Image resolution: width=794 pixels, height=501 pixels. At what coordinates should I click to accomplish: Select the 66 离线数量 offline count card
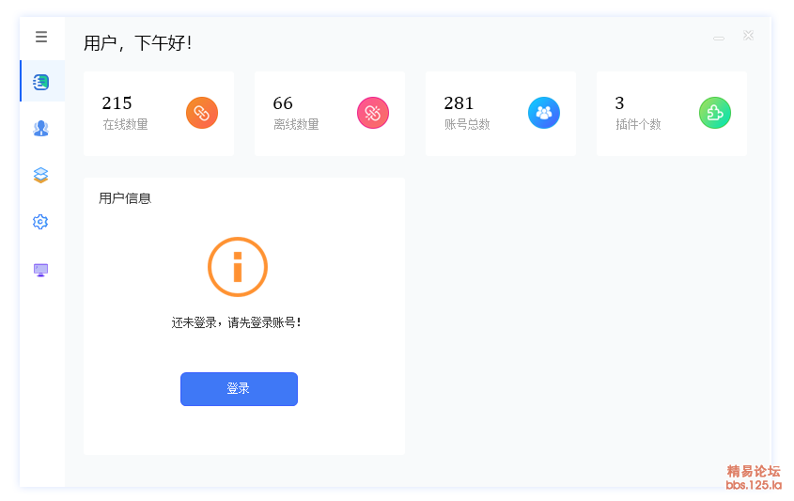[x=330, y=114]
